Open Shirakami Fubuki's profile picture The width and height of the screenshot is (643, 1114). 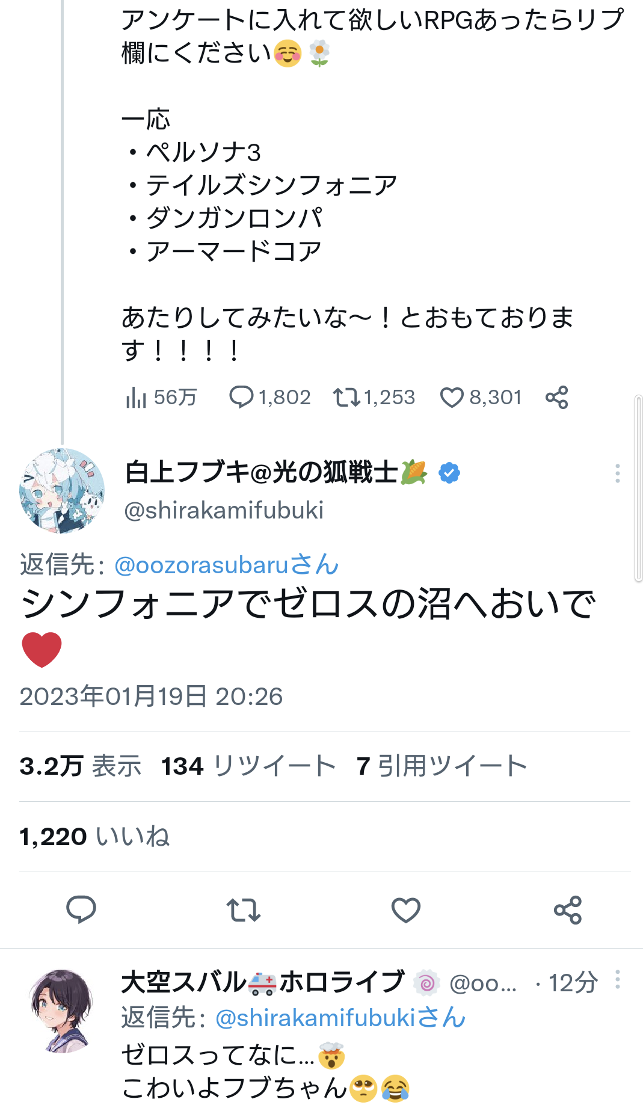tap(62, 490)
